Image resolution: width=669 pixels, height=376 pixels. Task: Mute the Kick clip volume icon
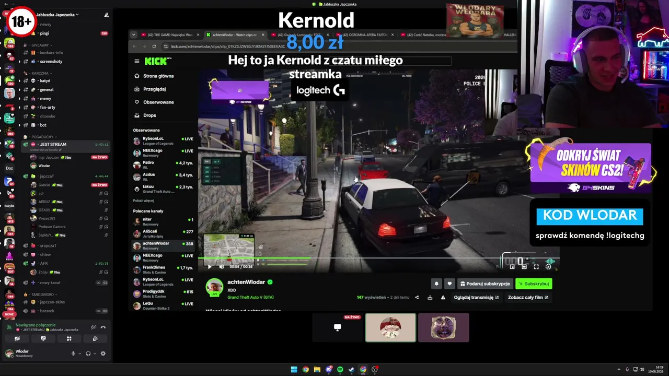point(222,267)
